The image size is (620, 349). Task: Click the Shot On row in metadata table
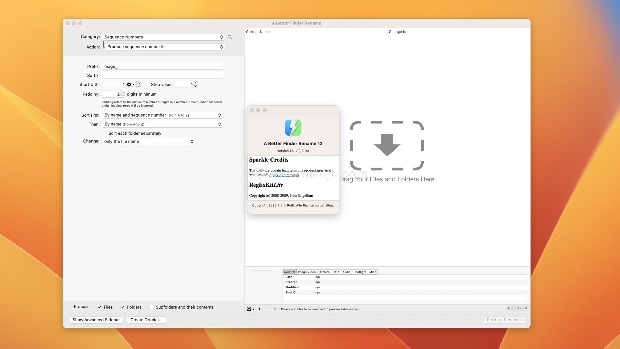[x=405, y=292]
